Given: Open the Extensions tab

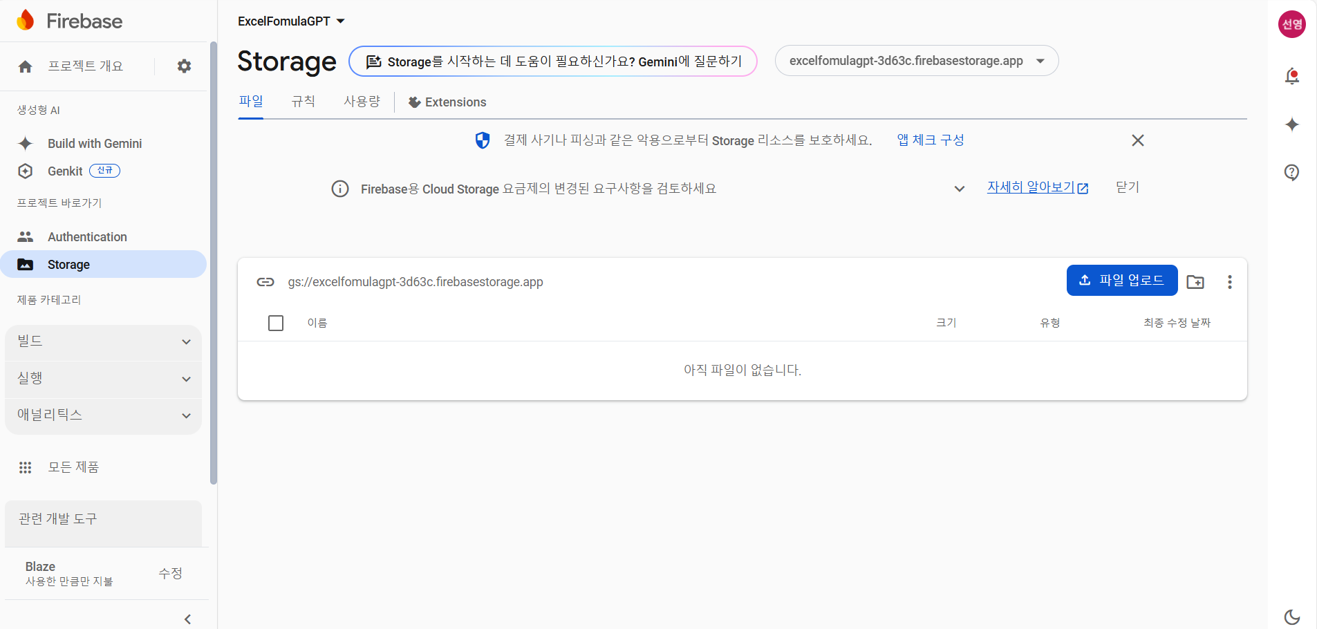Looking at the screenshot, I should tap(447, 102).
